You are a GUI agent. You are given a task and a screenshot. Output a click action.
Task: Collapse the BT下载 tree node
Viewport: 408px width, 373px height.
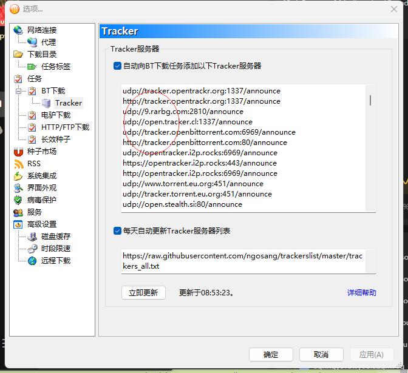pos(18,91)
